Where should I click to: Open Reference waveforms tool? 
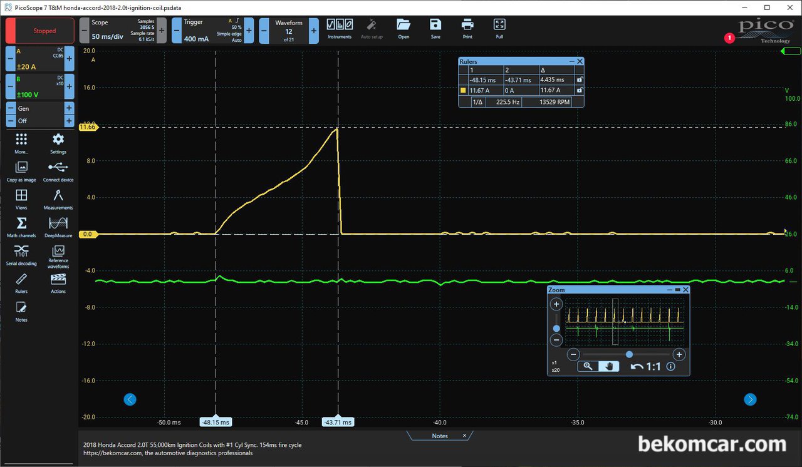[58, 257]
